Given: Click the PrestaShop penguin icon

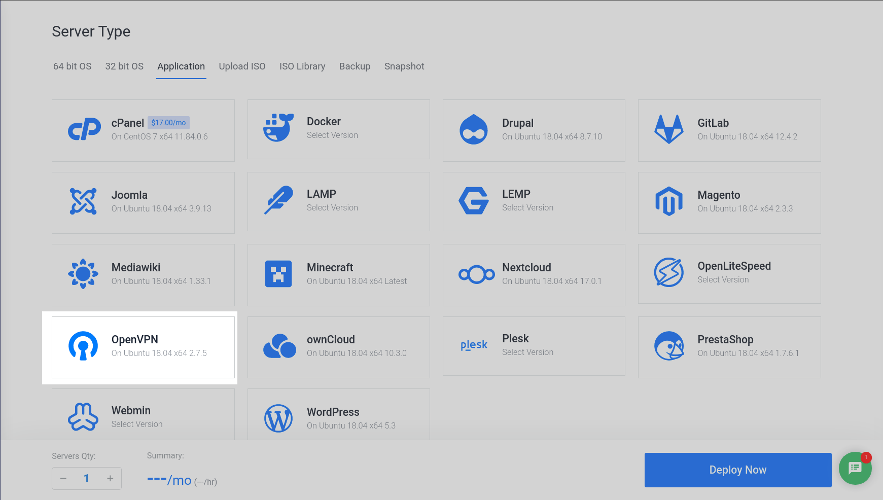Looking at the screenshot, I should [669, 346].
